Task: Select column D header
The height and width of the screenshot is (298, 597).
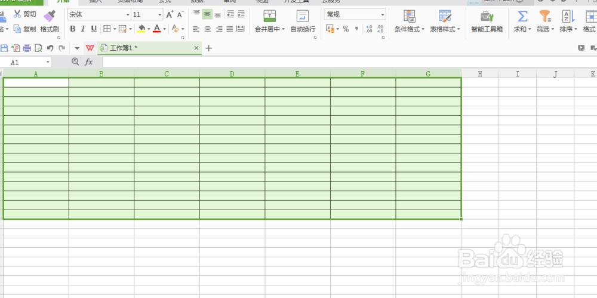Action: (232, 74)
